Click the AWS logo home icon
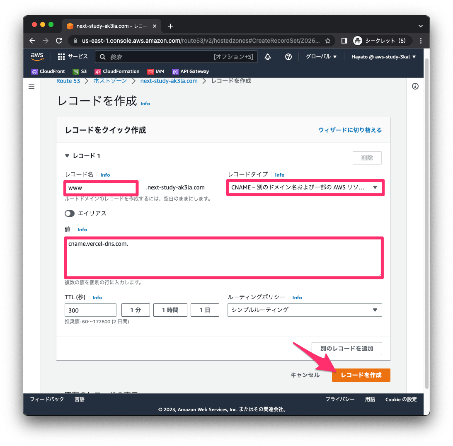The width and height of the screenshot is (453, 446). pos(37,57)
